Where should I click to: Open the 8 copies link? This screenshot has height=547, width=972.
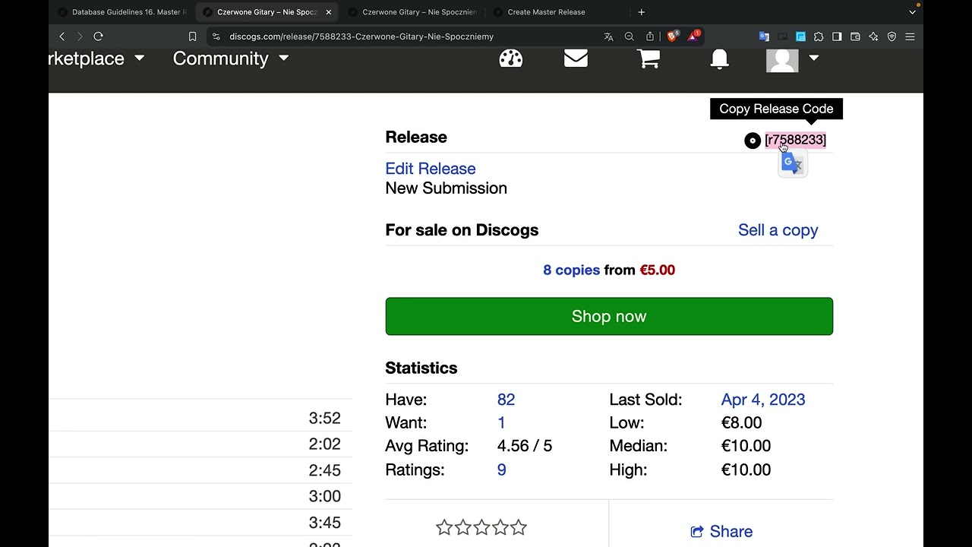pos(571,270)
